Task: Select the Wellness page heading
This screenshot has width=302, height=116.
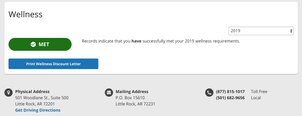Action: point(25,14)
